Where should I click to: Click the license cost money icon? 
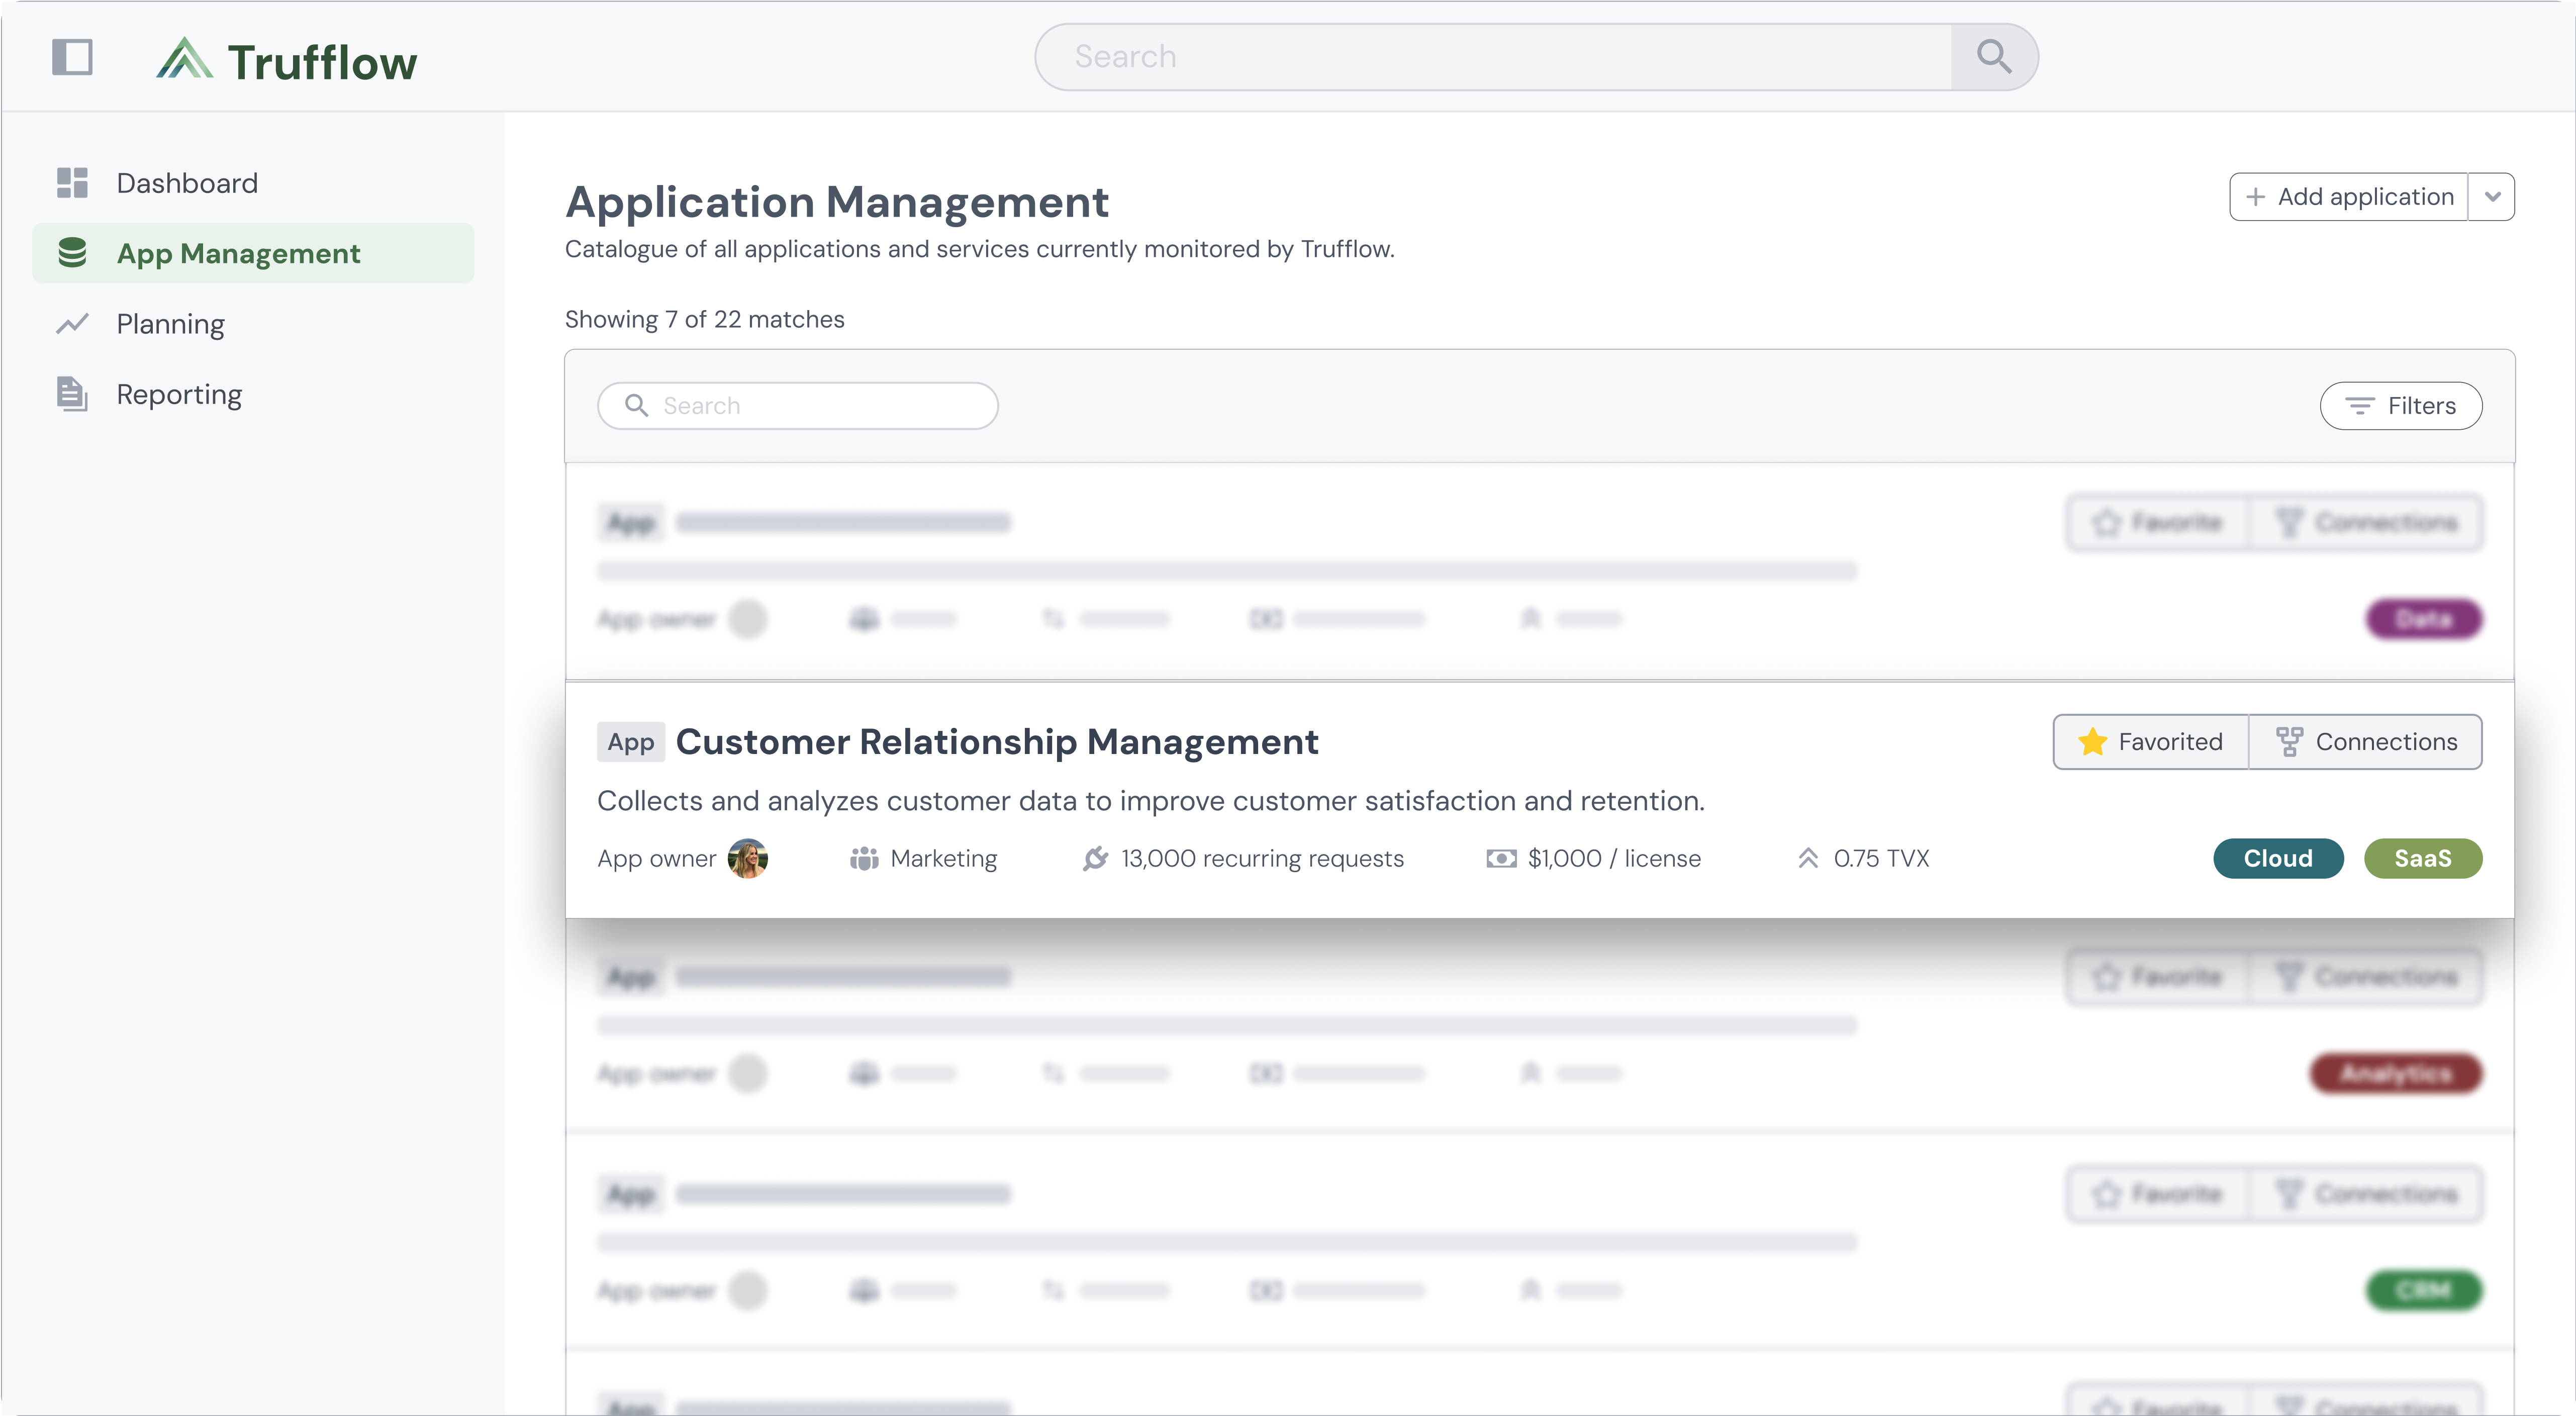pyautogui.click(x=1501, y=859)
